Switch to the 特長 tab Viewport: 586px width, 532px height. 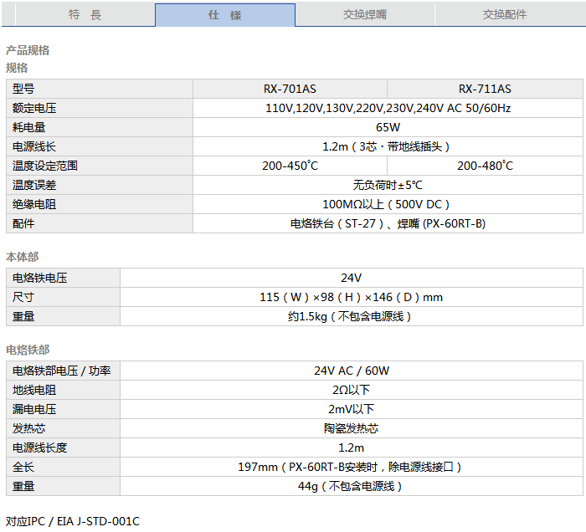coord(85,14)
